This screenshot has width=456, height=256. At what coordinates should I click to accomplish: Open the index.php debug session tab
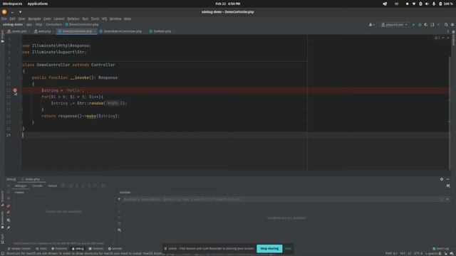tap(32, 179)
